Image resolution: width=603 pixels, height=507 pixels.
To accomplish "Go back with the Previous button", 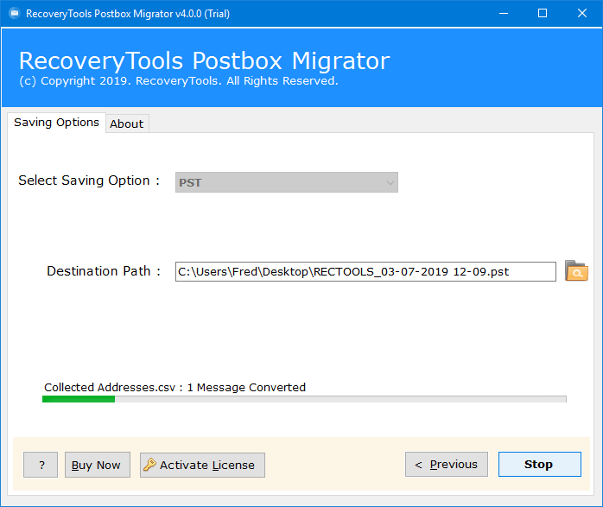I will pos(447,465).
